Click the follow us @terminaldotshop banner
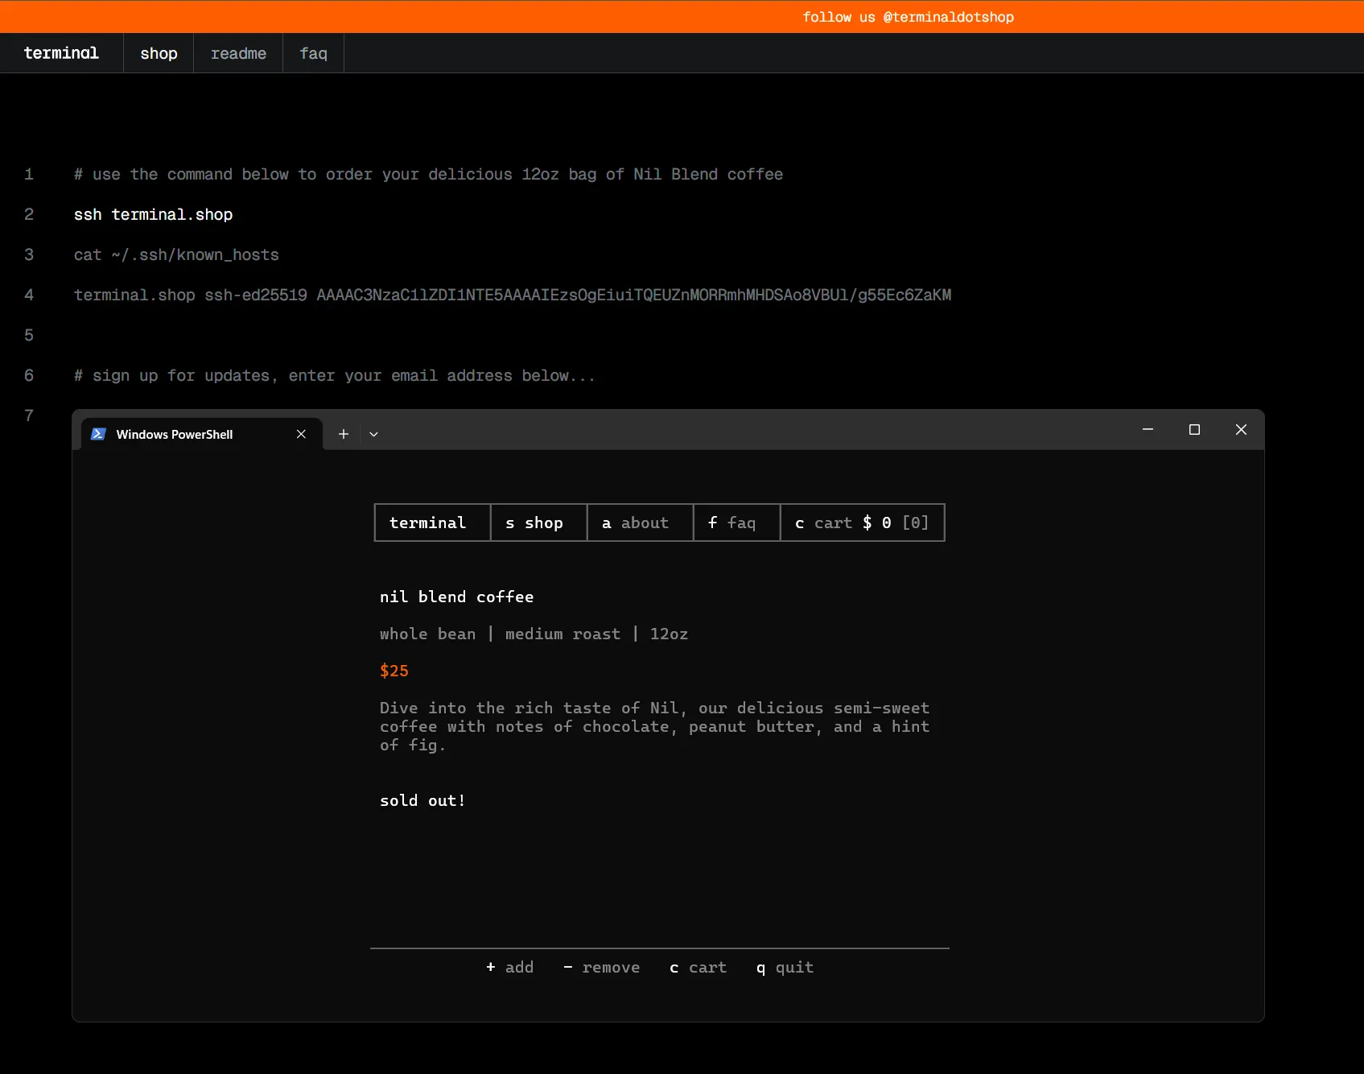Viewport: 1364px width, 1074px height. 908,17
